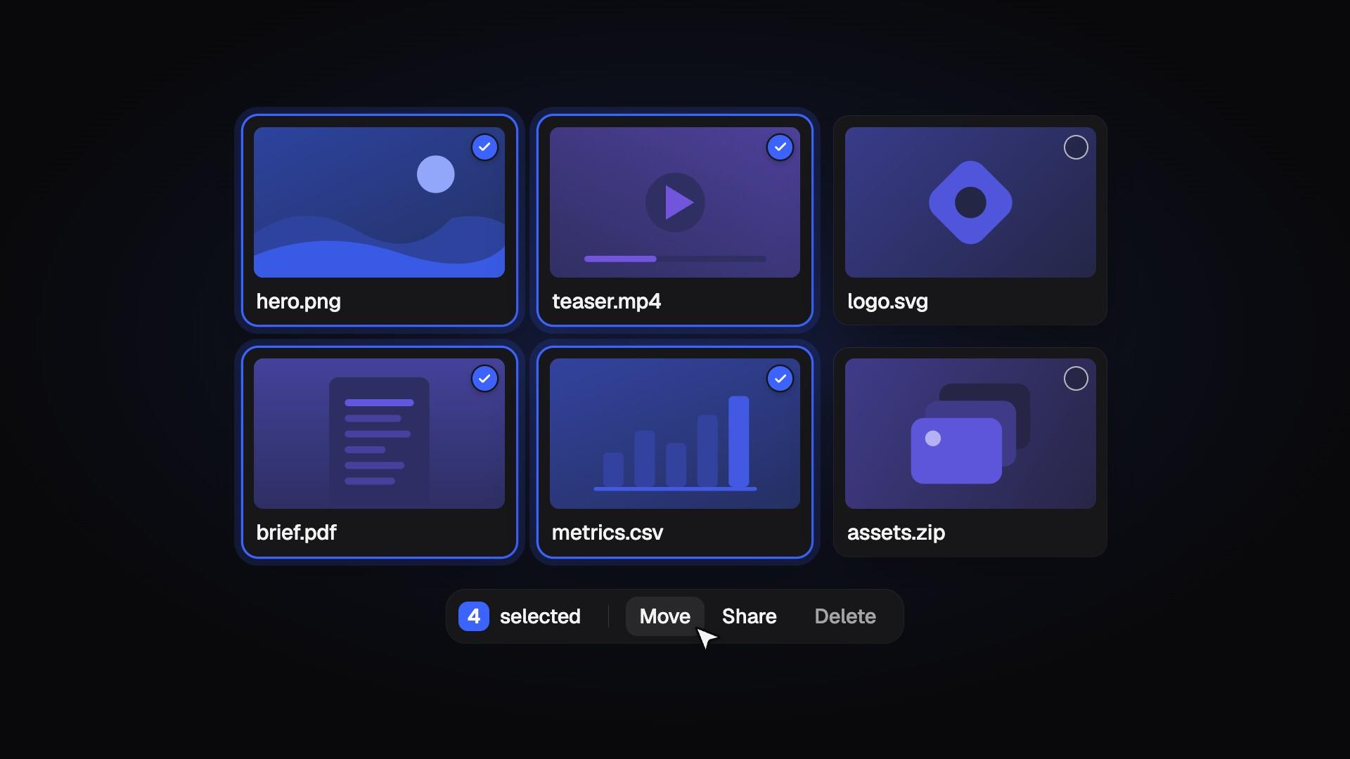1350x759 pixels.
Task: Click the blue 4 selection count badge
Action: tap(474, 616)
